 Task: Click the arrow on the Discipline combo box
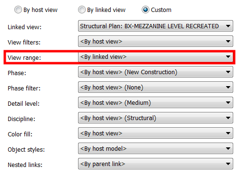point(228,118)
